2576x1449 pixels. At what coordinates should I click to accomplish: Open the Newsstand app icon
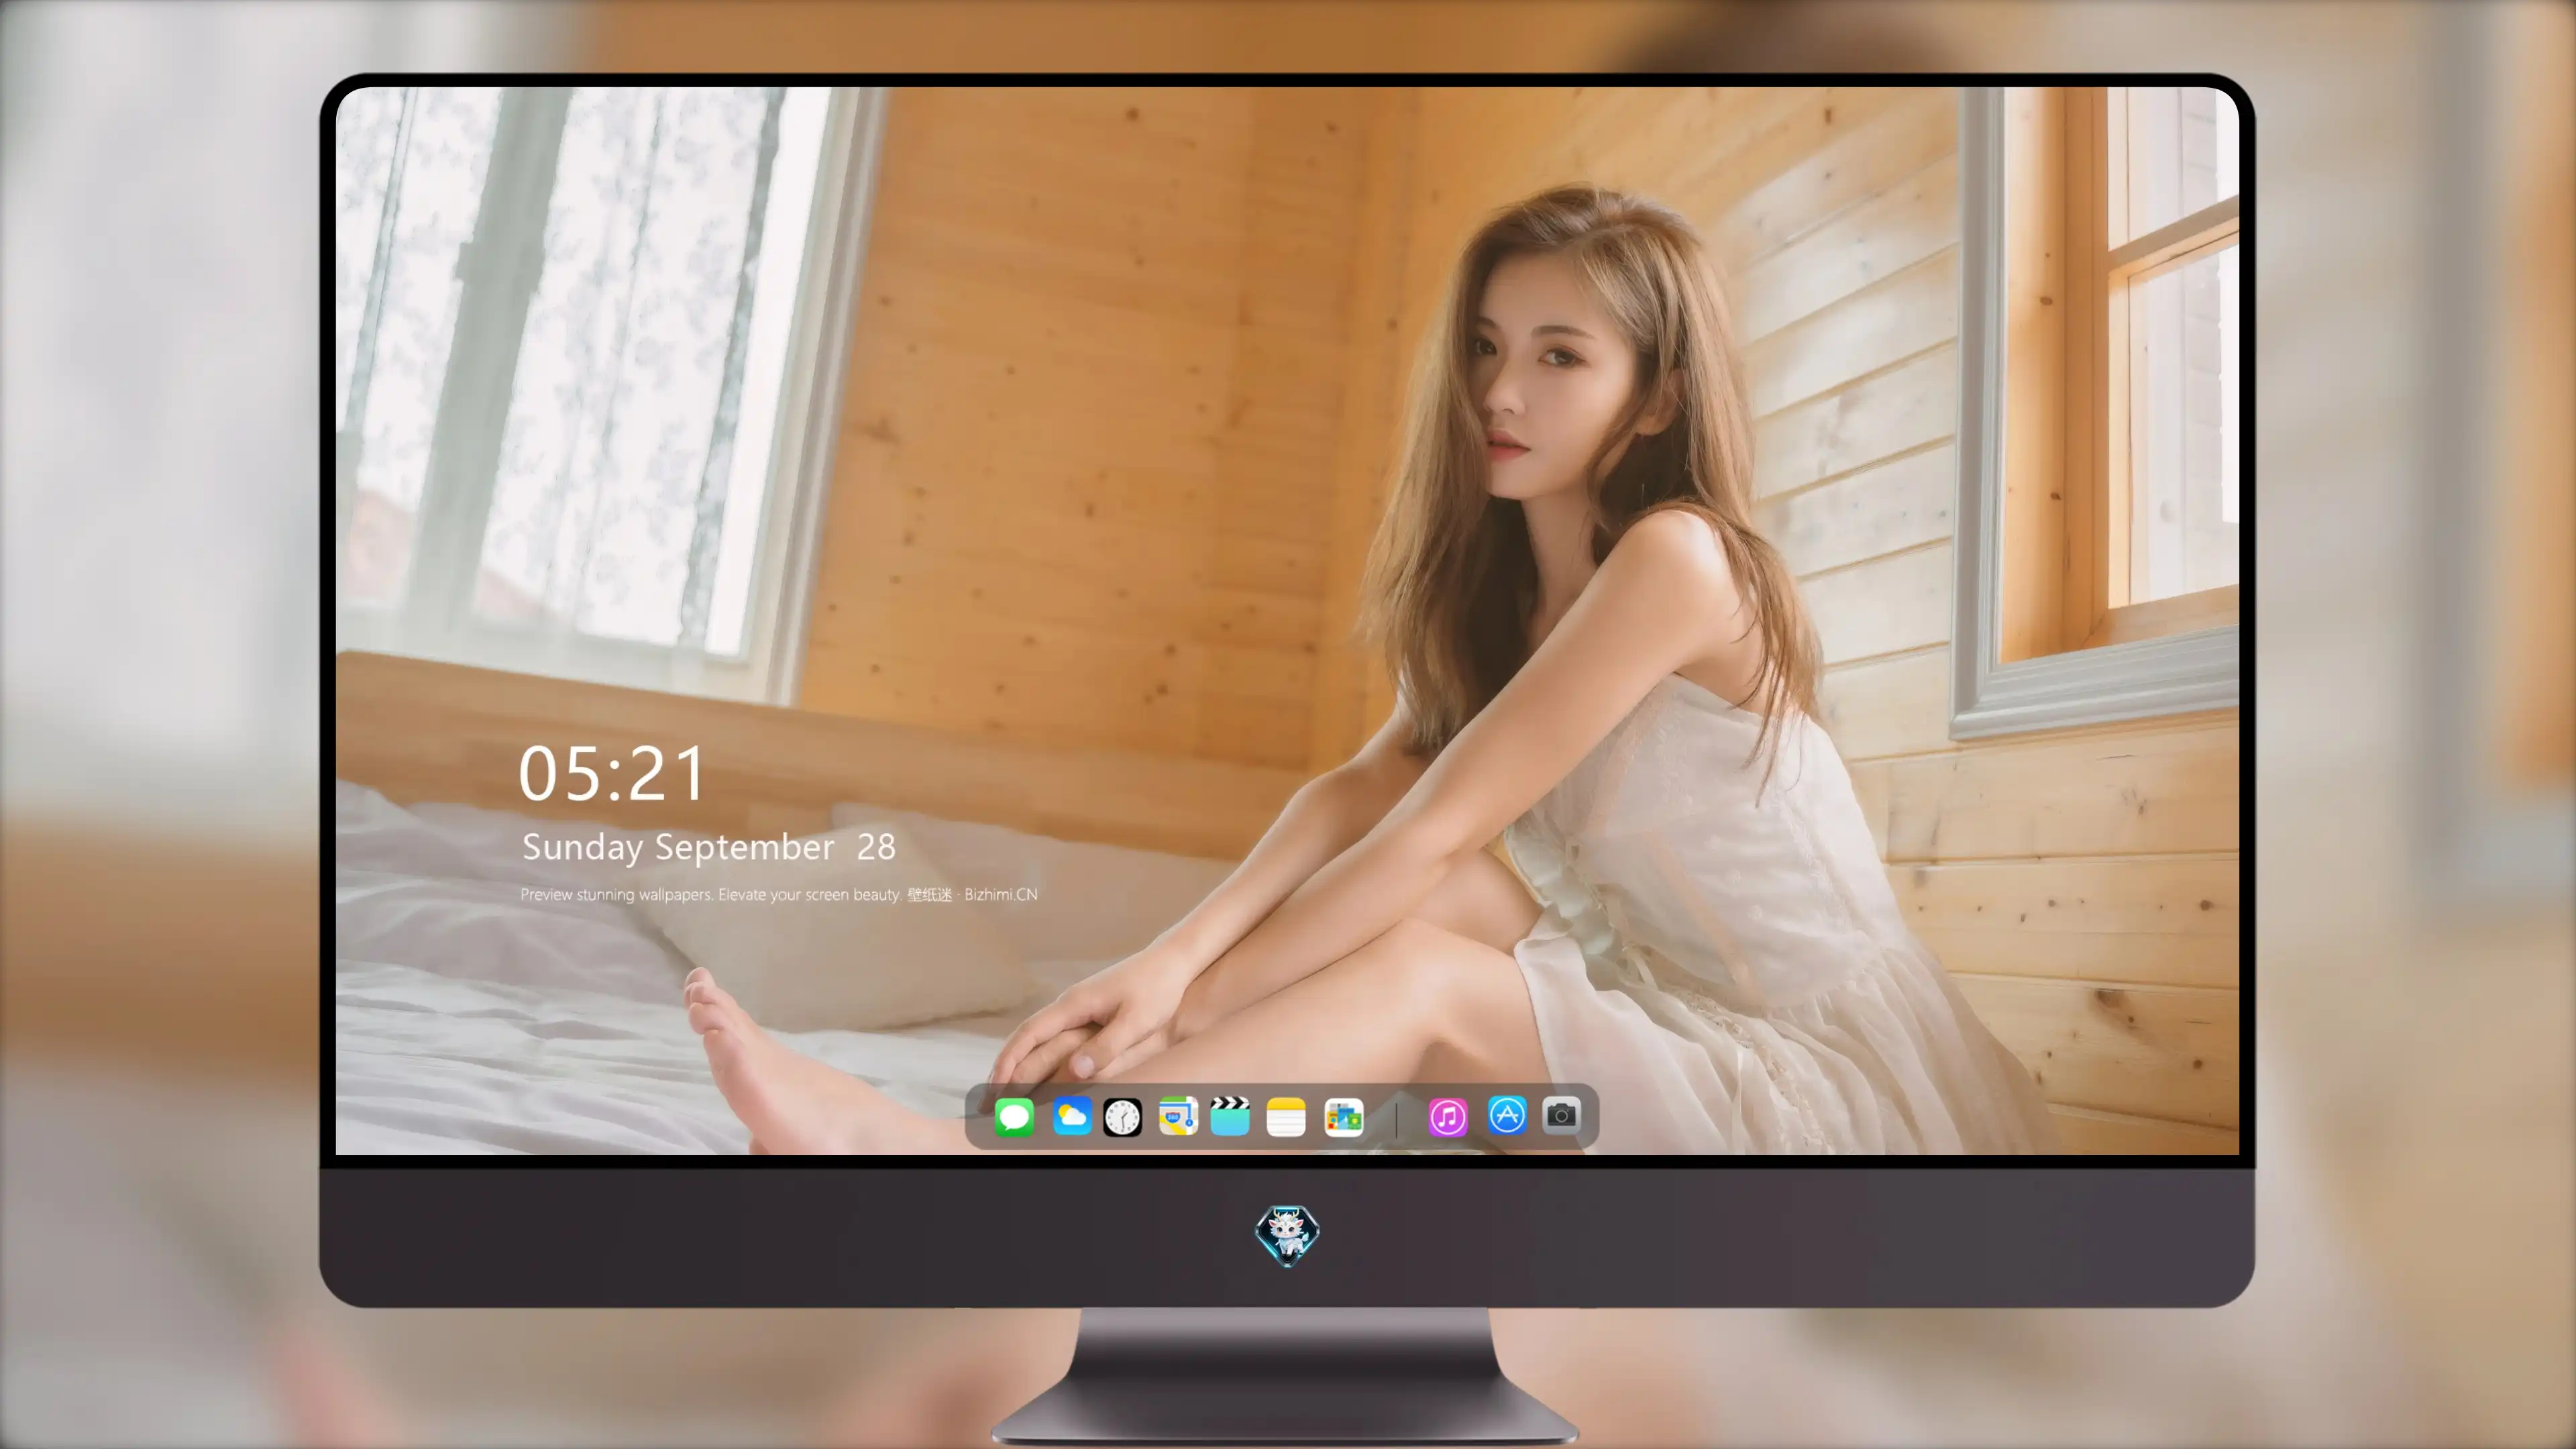click(1343, 1116)
